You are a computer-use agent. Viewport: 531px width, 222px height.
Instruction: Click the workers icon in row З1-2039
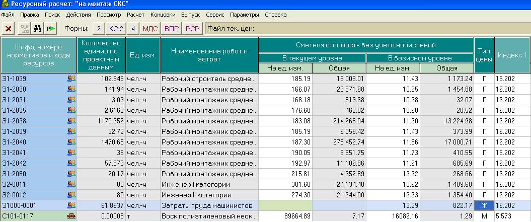(x=71, y=131)
